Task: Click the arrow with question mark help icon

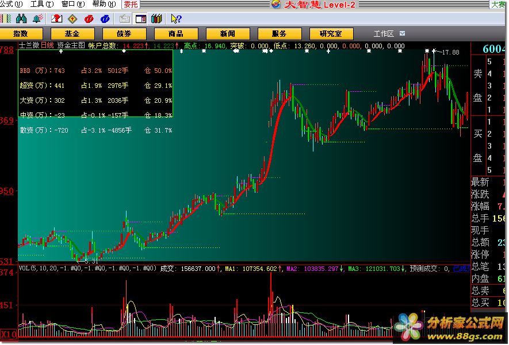Action: [176, 19]
